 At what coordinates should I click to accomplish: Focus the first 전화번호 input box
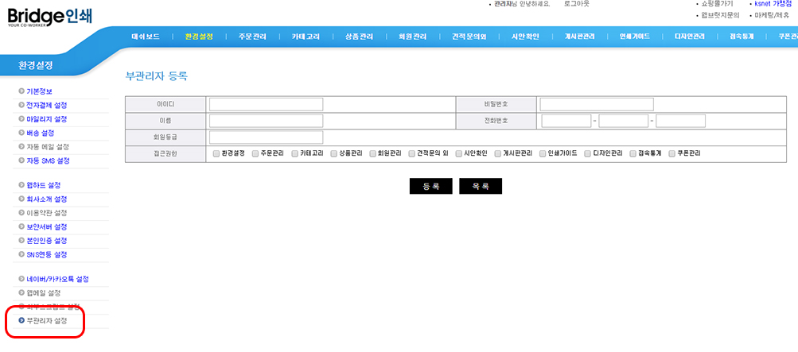(566, 121)
